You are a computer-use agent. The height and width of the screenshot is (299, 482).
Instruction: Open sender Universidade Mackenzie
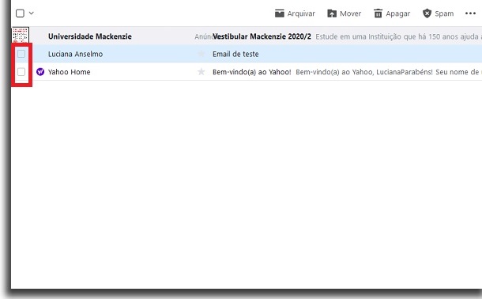(90, 36)
